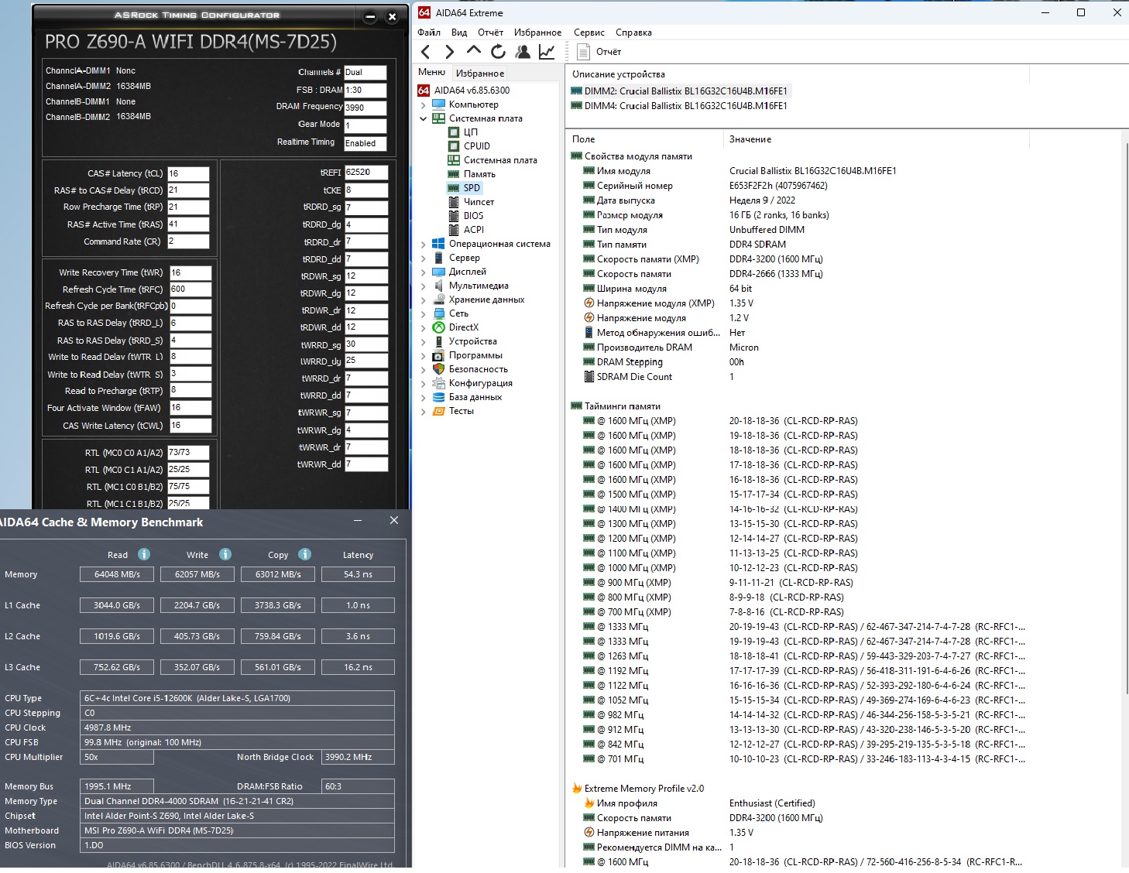Viewport: 1129px width, 873px height.
Task: Go back using AIDA64 toolbar back arrow
Action: pyautogui.click(x=425, y=52)
